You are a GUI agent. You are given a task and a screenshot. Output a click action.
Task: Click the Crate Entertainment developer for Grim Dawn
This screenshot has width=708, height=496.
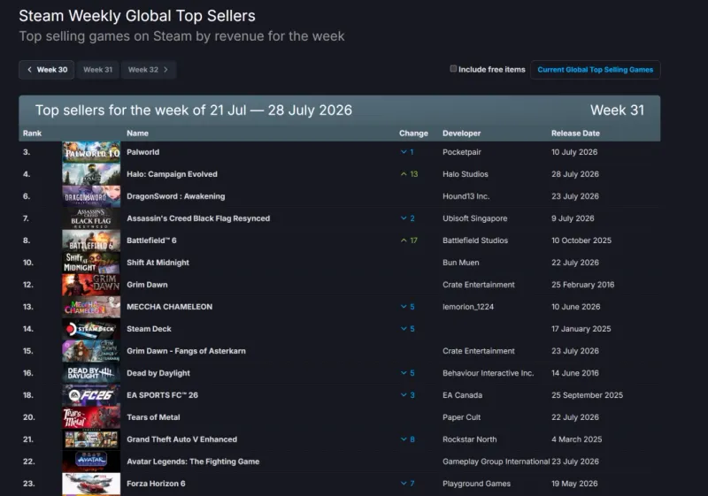(479, 285)
